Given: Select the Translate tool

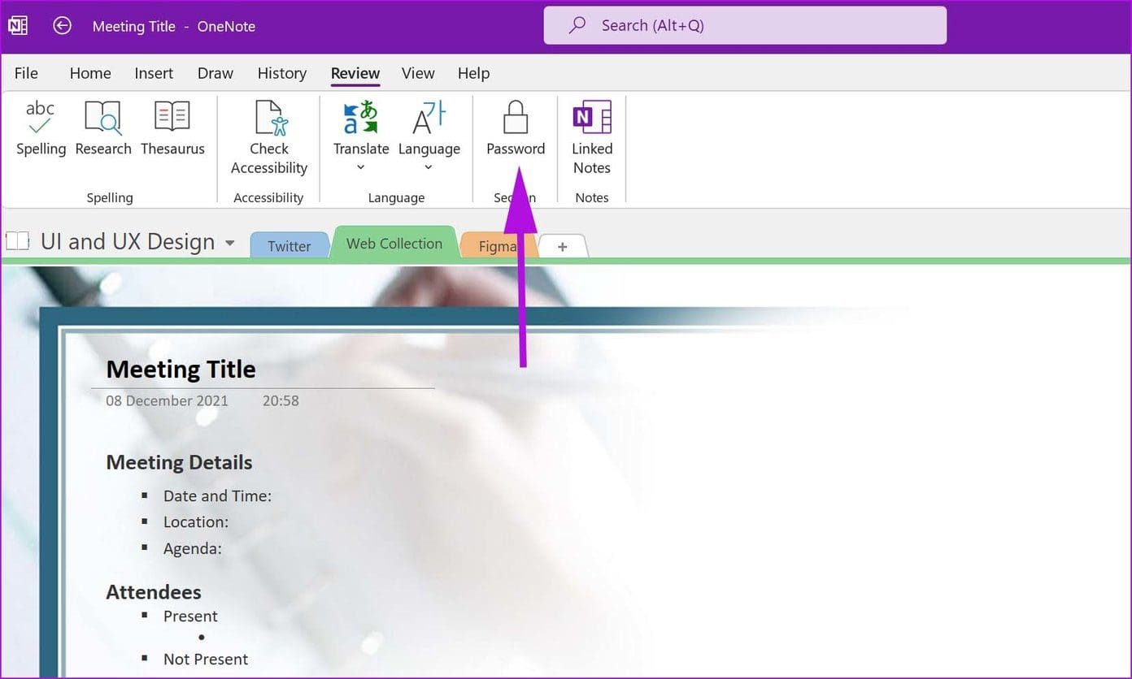Looking at the screenshot, I should (x=360, y=130).
